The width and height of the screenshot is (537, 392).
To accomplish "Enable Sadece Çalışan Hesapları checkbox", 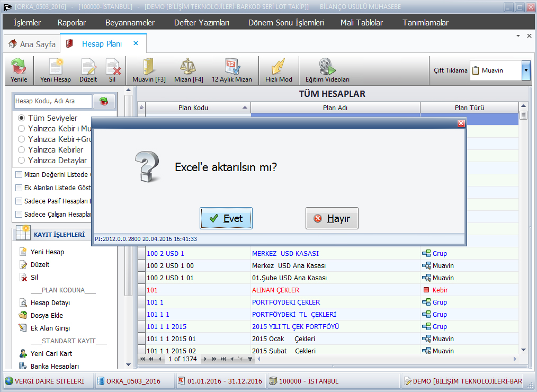I will coord(19,215).
